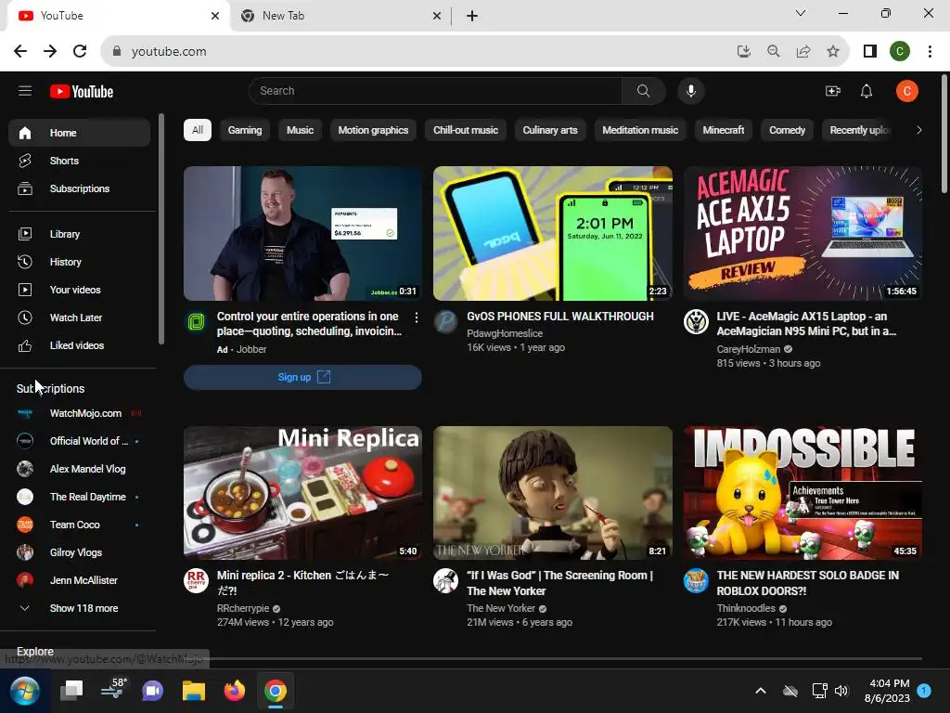950x713 pixels.
Task: Open The Real Daytime channel
Action: click(80, 498)
